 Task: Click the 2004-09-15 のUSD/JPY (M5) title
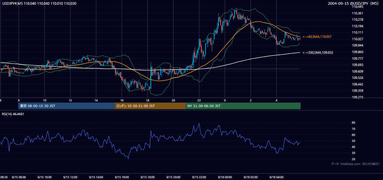[354, 3]
